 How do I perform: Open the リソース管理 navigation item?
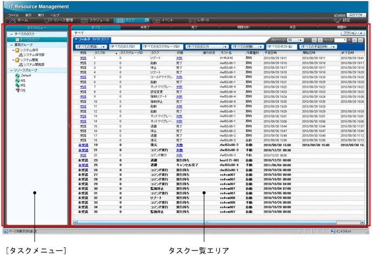pyautogui.click(x=58, y=21)
